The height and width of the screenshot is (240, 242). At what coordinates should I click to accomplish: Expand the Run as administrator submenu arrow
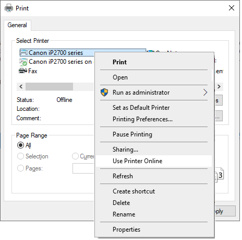(x=205, y=93)
